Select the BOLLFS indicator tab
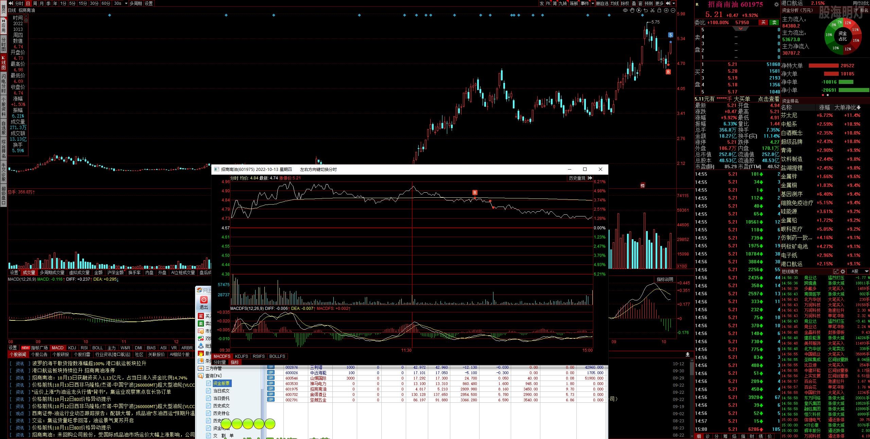The image size is (870, 439). (x=277, y=356)
